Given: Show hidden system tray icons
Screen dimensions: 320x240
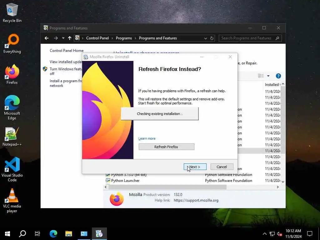Looking at the screenshot, I should (x=264, y=234).
